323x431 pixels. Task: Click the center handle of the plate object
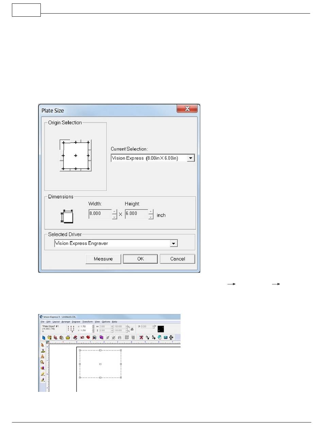click(x=100, y=364)
